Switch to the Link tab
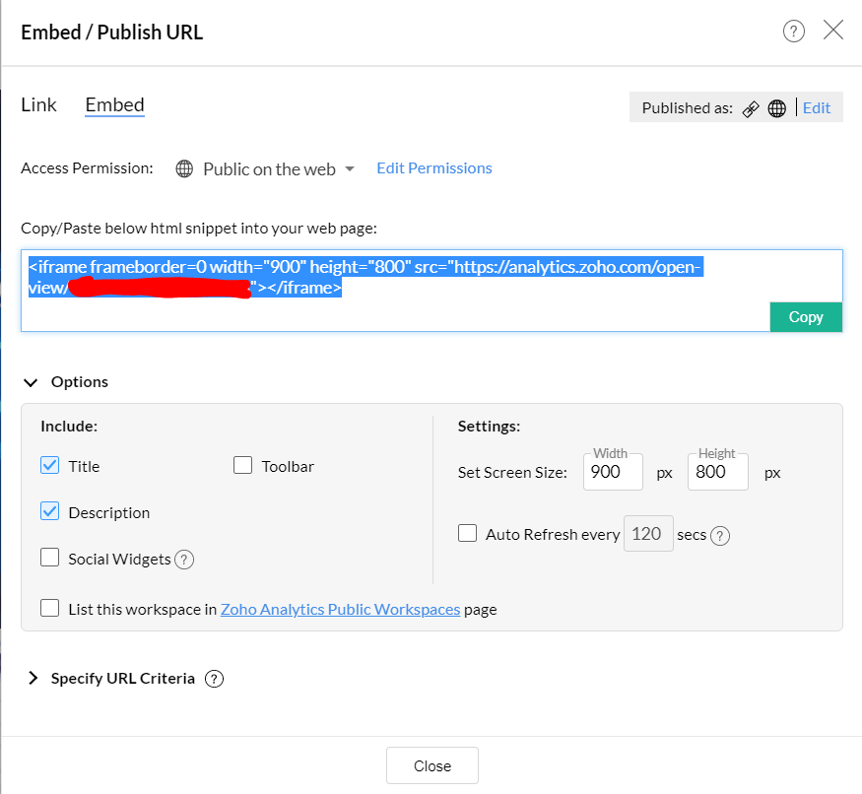862x794 pixels. point(38,104)
